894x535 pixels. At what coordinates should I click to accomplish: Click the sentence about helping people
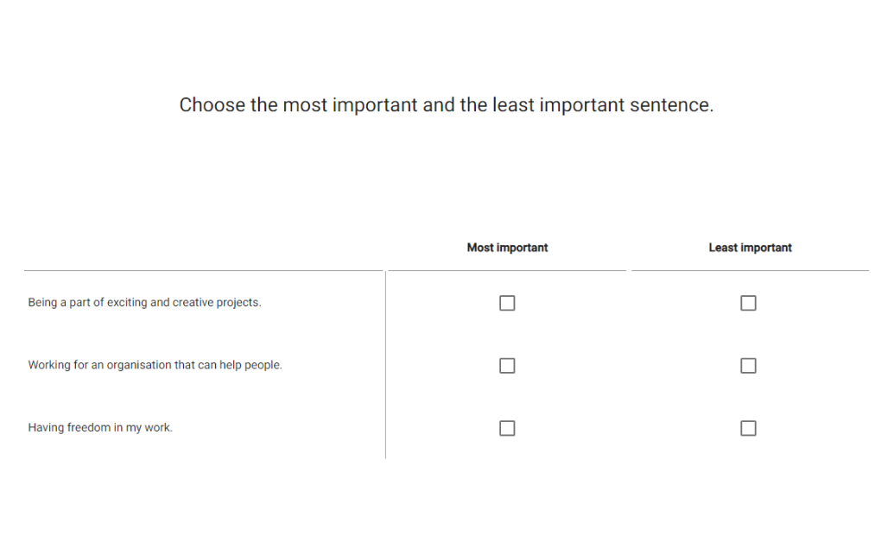(155, 365)
